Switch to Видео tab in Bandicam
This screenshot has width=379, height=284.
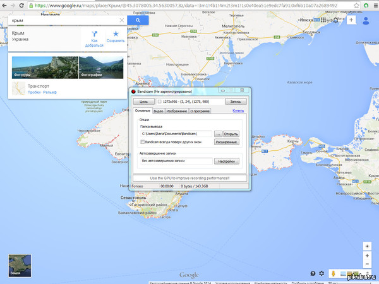coord(159,111)
